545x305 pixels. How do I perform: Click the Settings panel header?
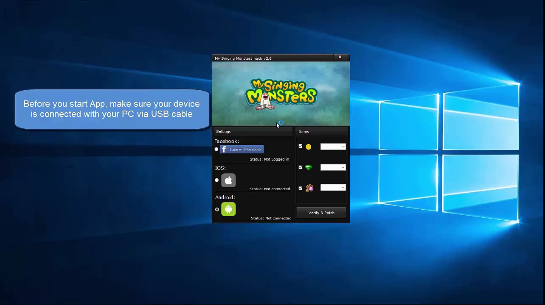pyautogui.click(x=223, y=132)
